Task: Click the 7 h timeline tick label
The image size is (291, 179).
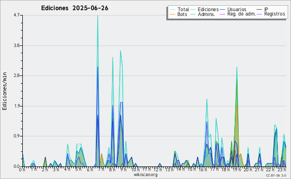Action: pyautogui.click(x=101, y=169)
